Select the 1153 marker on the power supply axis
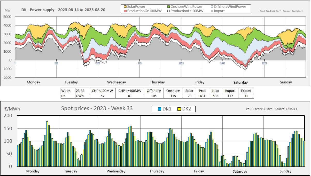This screenshot has width=311, height=176. 181,63
